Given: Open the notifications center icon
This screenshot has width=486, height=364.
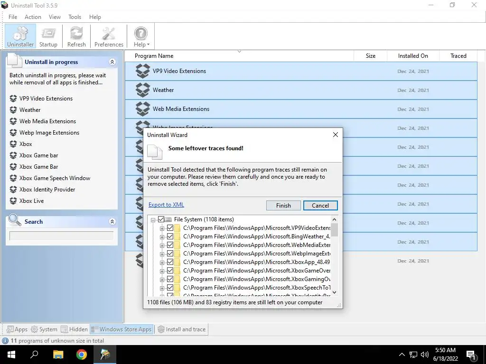Looking at the screenshot, I should click(x=471, y=355).
